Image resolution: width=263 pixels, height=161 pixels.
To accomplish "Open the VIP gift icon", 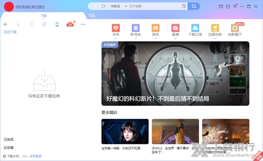I will coord(70,24).
